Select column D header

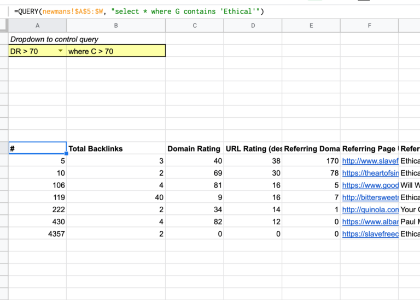pyautogui.click(x=253, y=26)
